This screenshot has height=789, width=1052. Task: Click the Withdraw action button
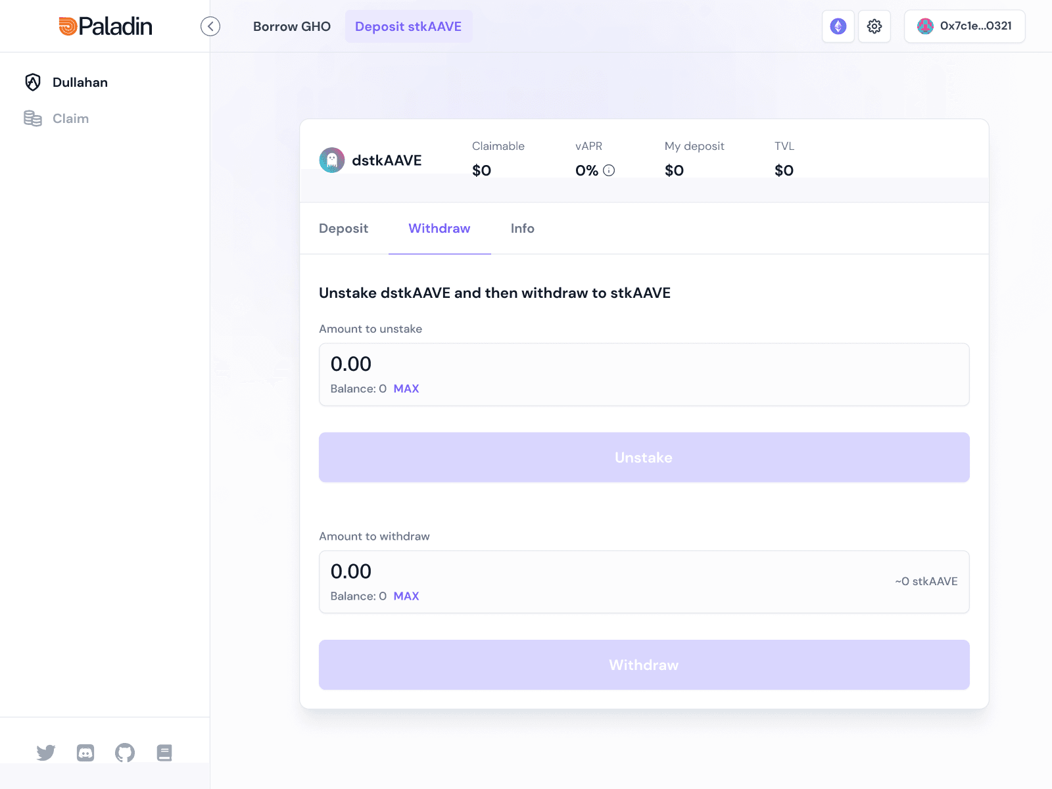pos(644,665)
